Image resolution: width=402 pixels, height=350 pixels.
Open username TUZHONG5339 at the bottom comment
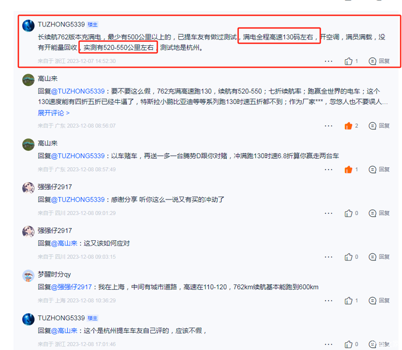[x=61, y=318]
